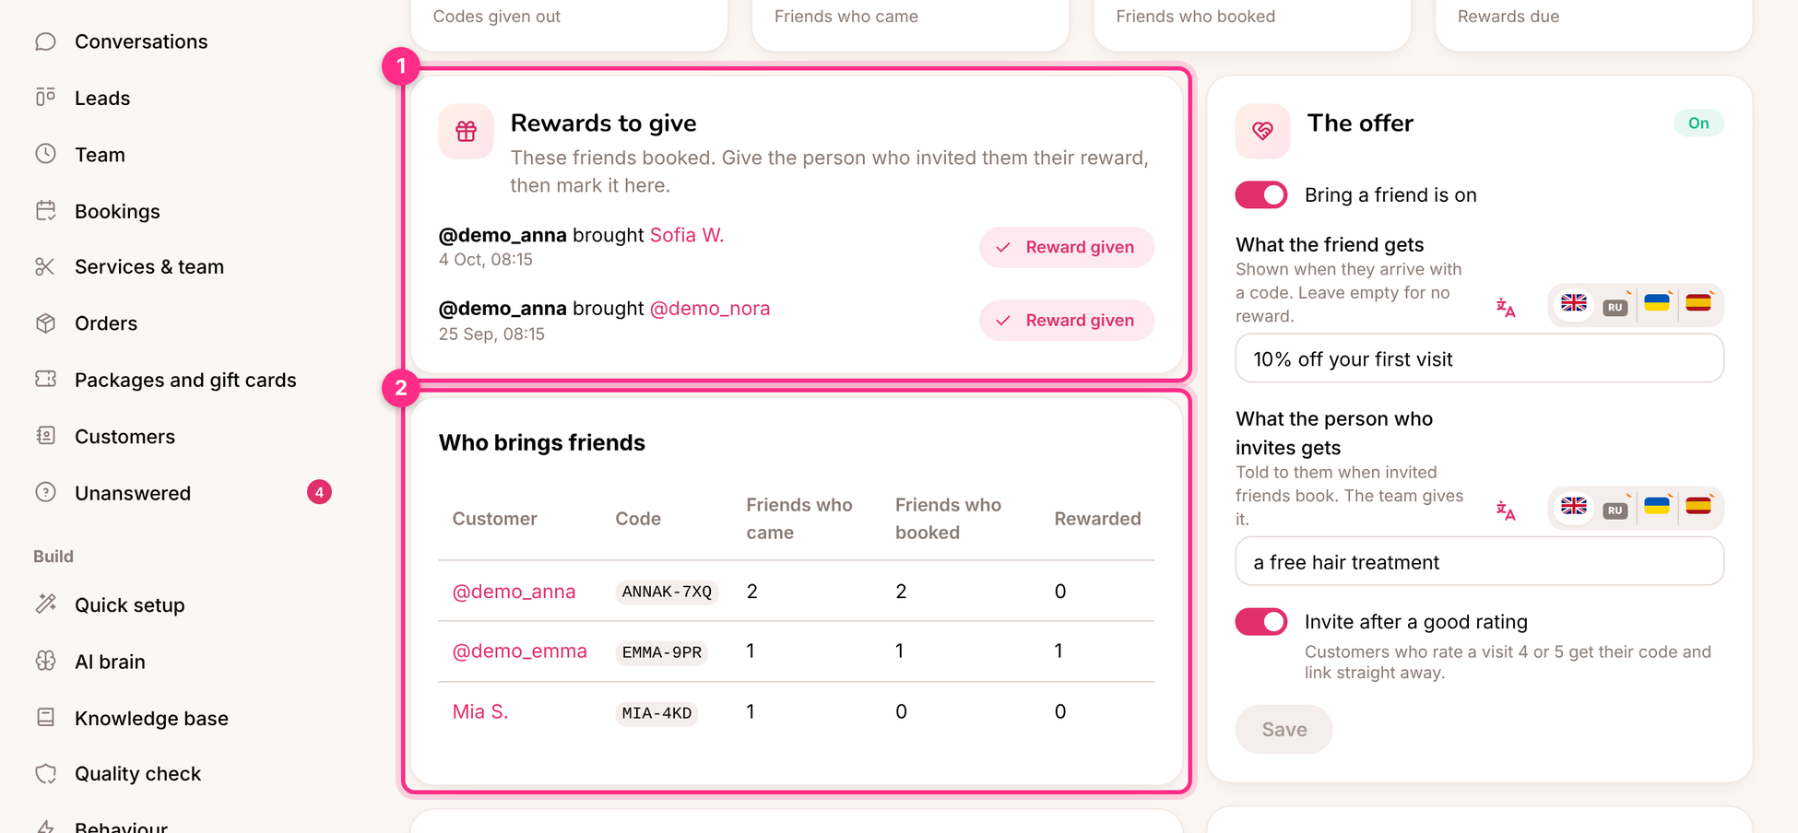Select Spanish flag for inviter reward text

tap(1698, 506)
